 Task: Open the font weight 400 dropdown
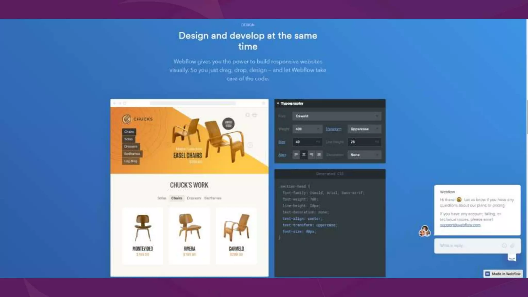tap(307, 129)
